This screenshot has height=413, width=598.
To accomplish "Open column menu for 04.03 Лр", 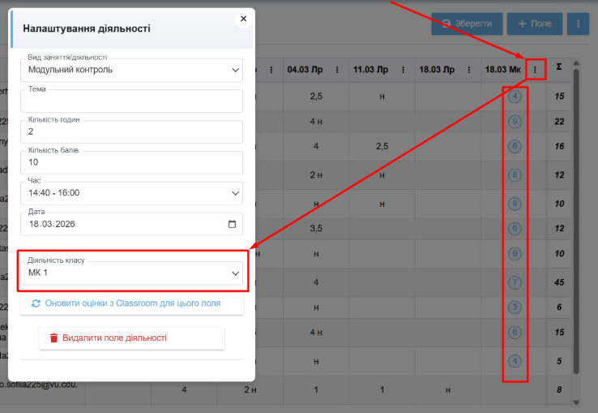I will click(x=338, y=70).
